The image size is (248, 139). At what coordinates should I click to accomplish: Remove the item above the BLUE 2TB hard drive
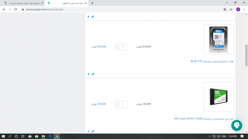click(88, 17)
